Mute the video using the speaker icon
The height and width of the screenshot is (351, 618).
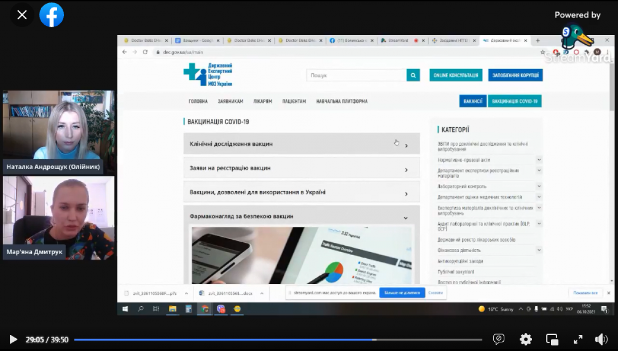[601, 339]
